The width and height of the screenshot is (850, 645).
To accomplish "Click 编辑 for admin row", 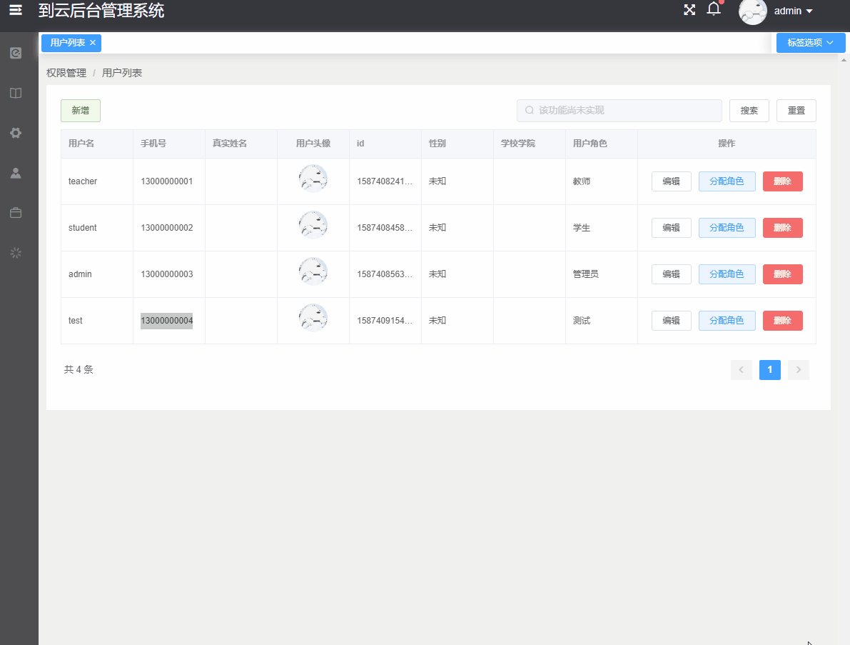I will [x=671, y=274].
